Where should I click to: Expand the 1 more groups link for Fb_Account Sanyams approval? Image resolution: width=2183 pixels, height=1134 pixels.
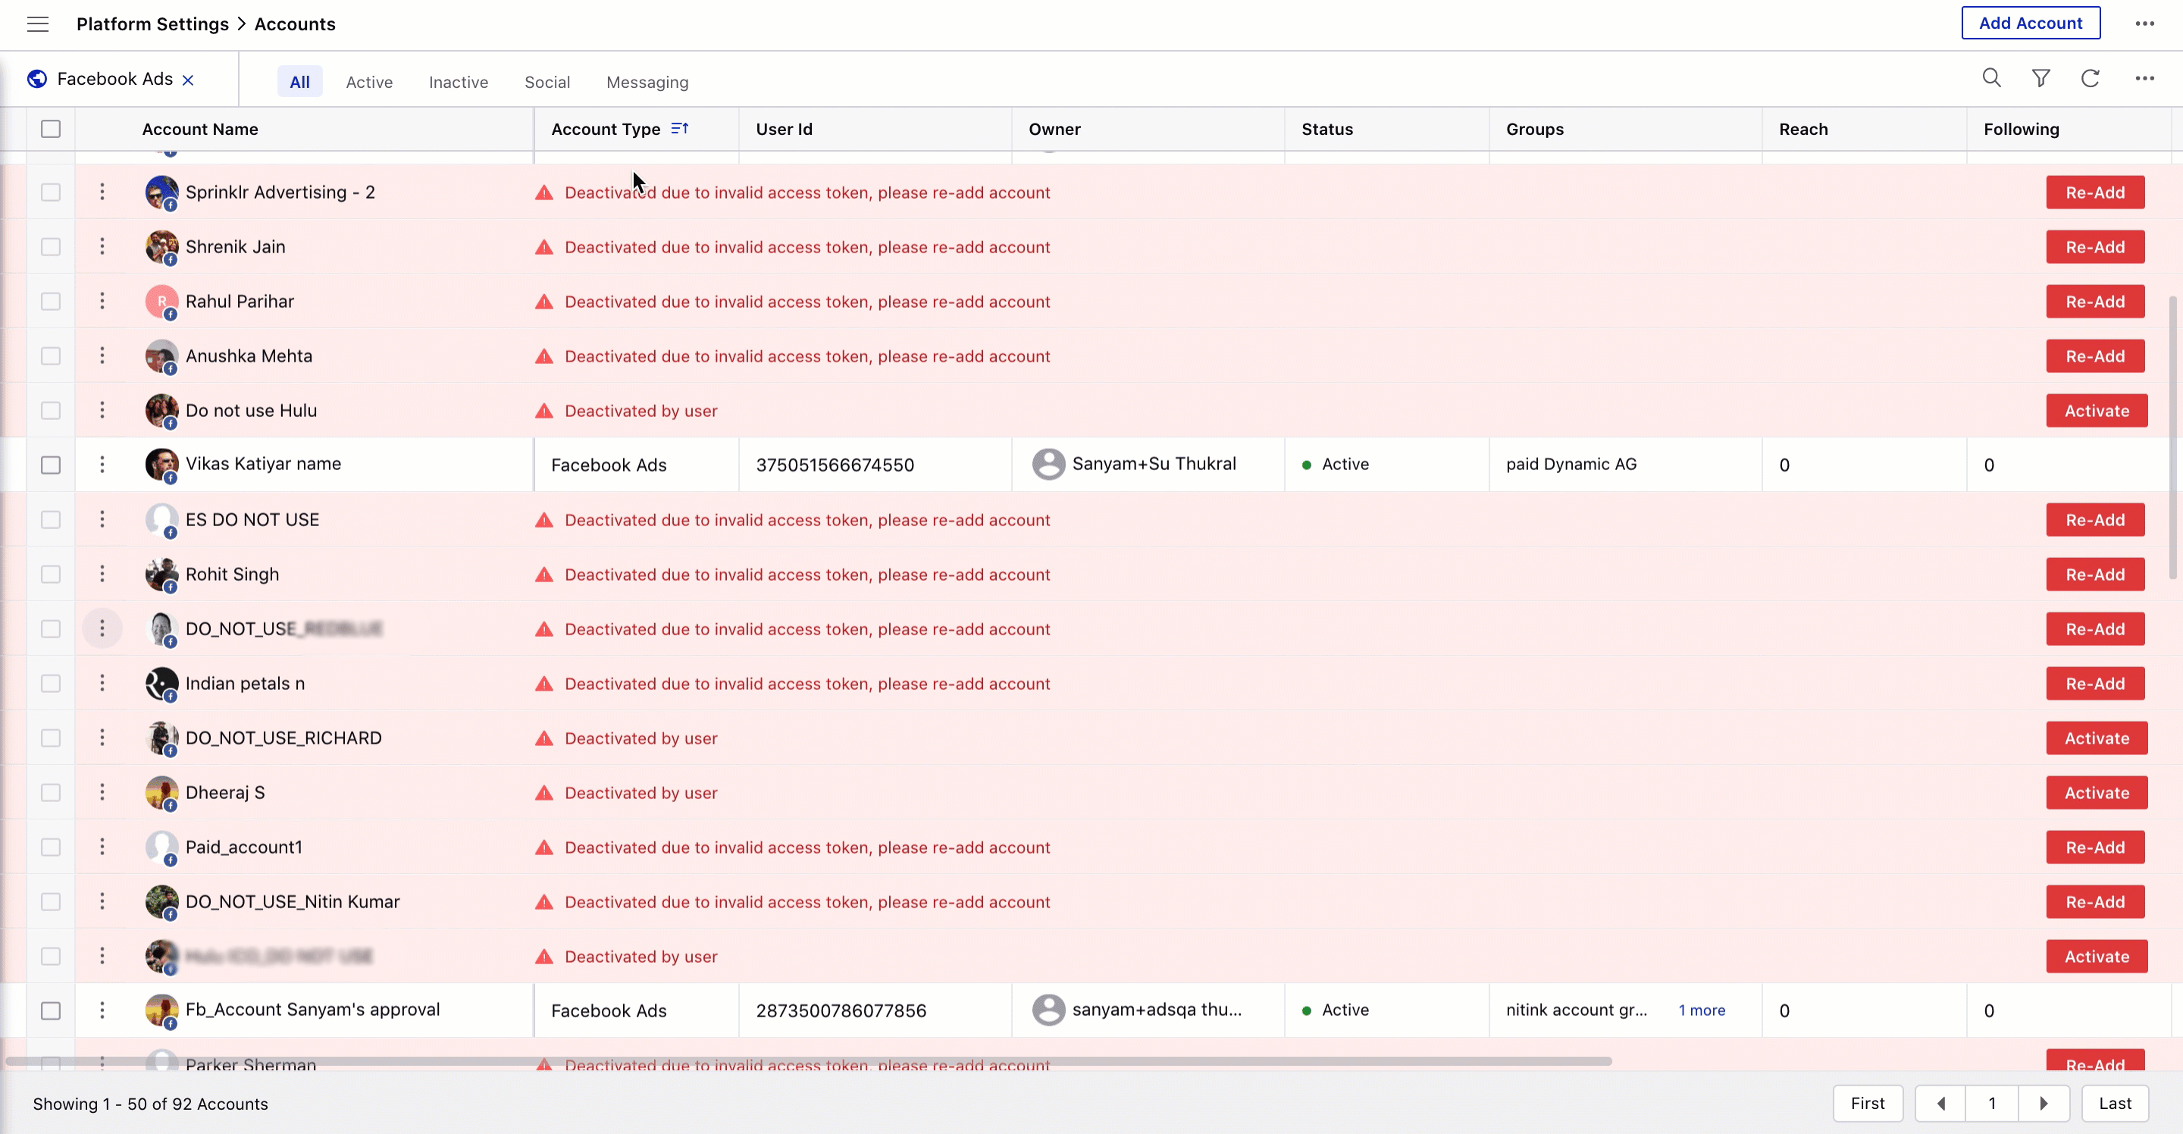(x=1701, y=1010)
